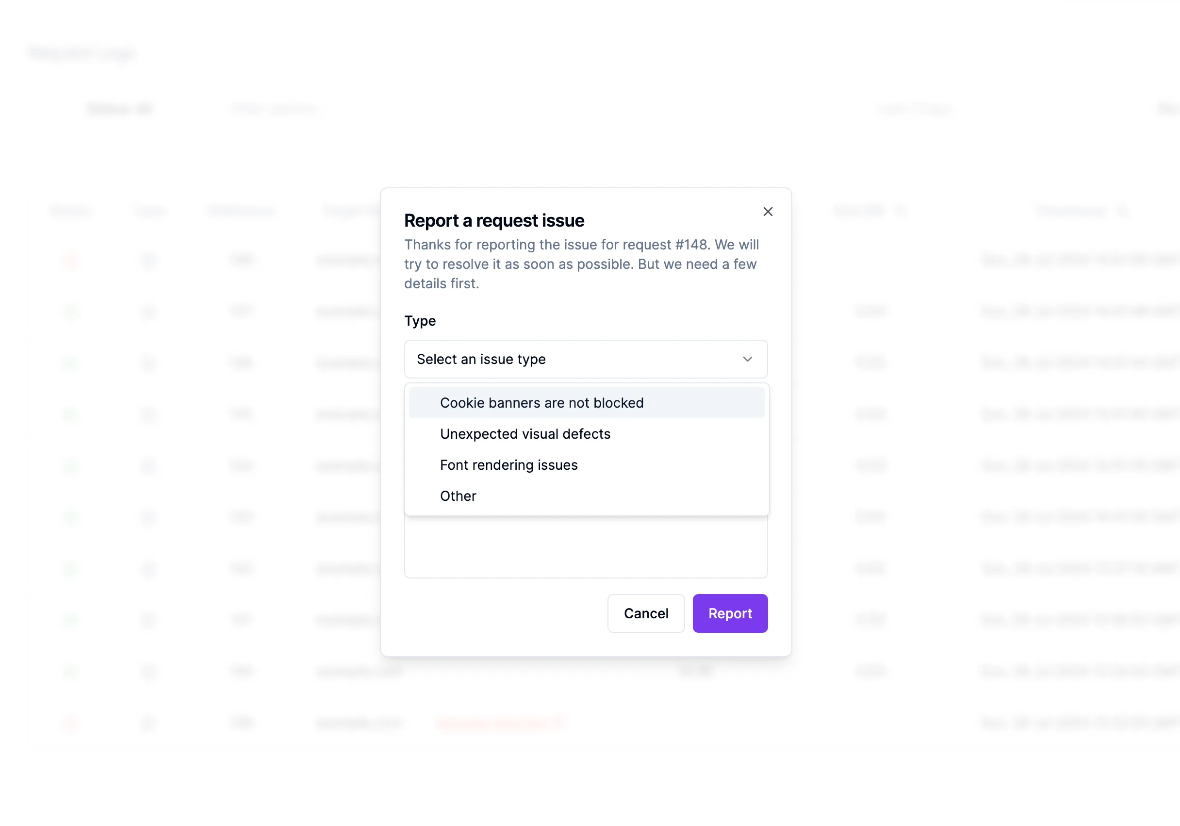
Task: Submit the issue with the Report button
Action: click(730, 613)
